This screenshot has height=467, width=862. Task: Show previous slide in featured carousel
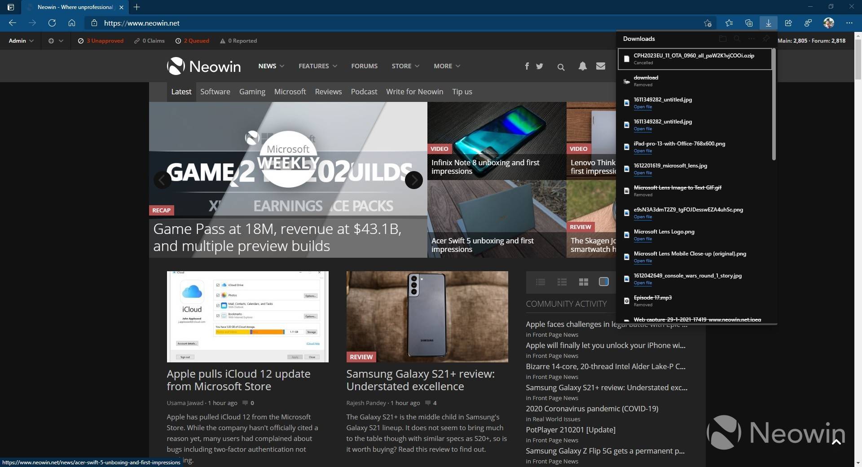click(162, 180)
